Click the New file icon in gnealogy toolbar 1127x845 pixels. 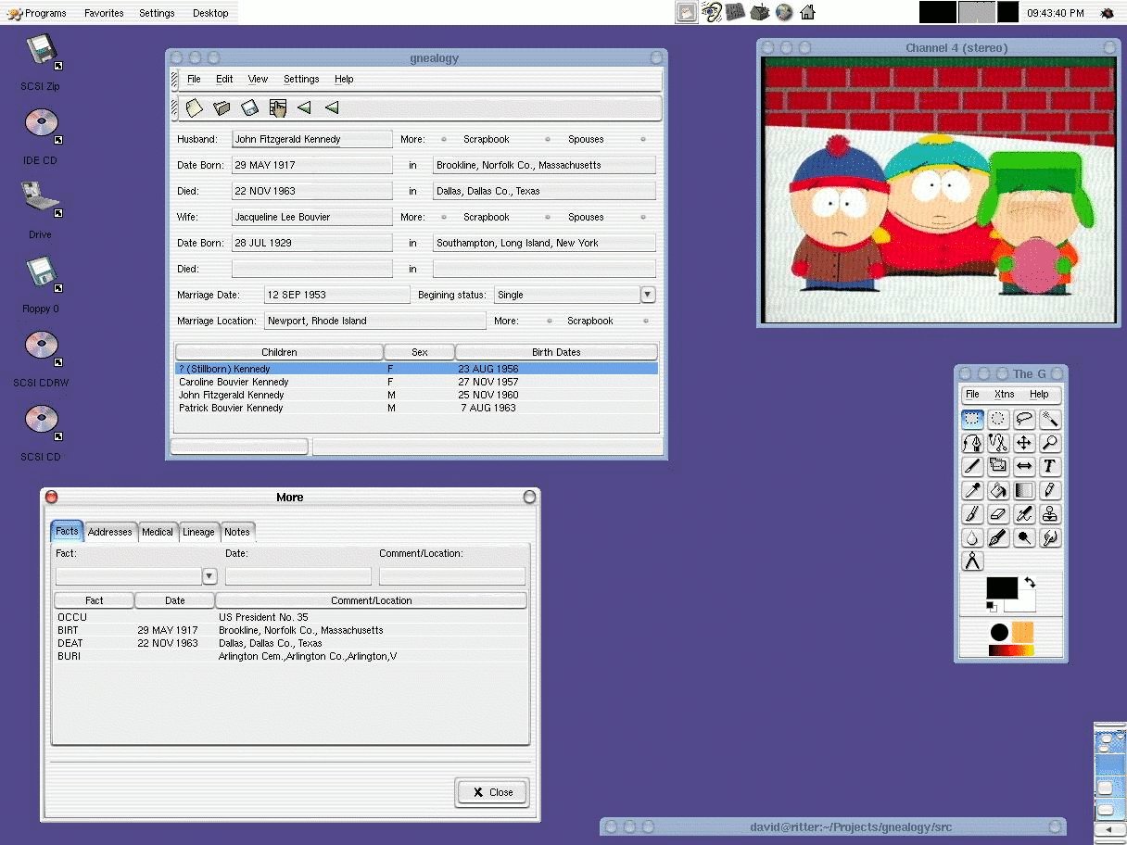tap(194, 108)
